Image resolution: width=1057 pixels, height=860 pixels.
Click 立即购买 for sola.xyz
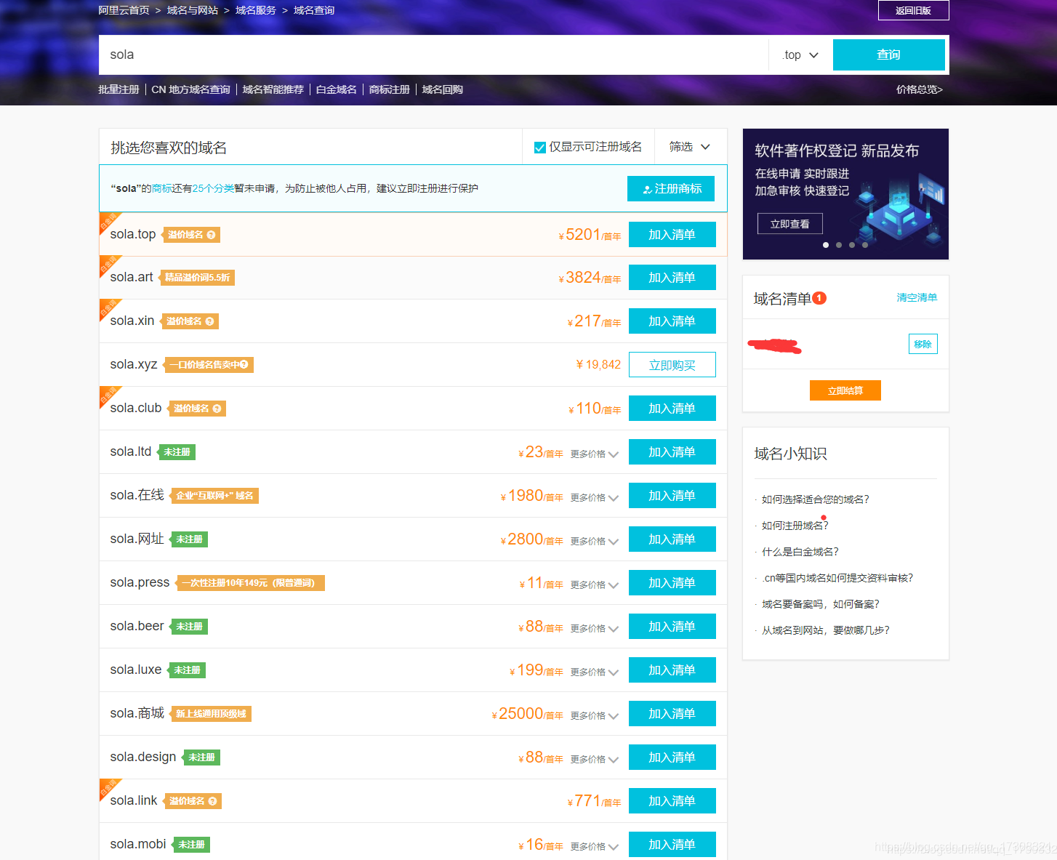point(672,364)
